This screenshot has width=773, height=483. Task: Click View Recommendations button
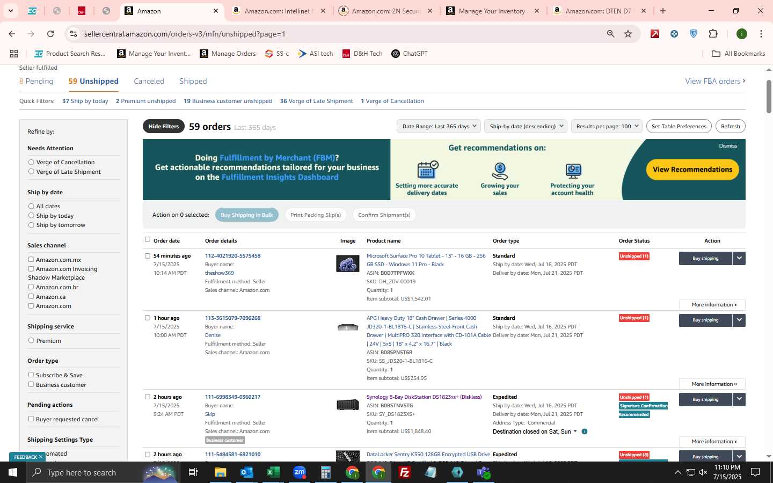(x=692, y=170)
